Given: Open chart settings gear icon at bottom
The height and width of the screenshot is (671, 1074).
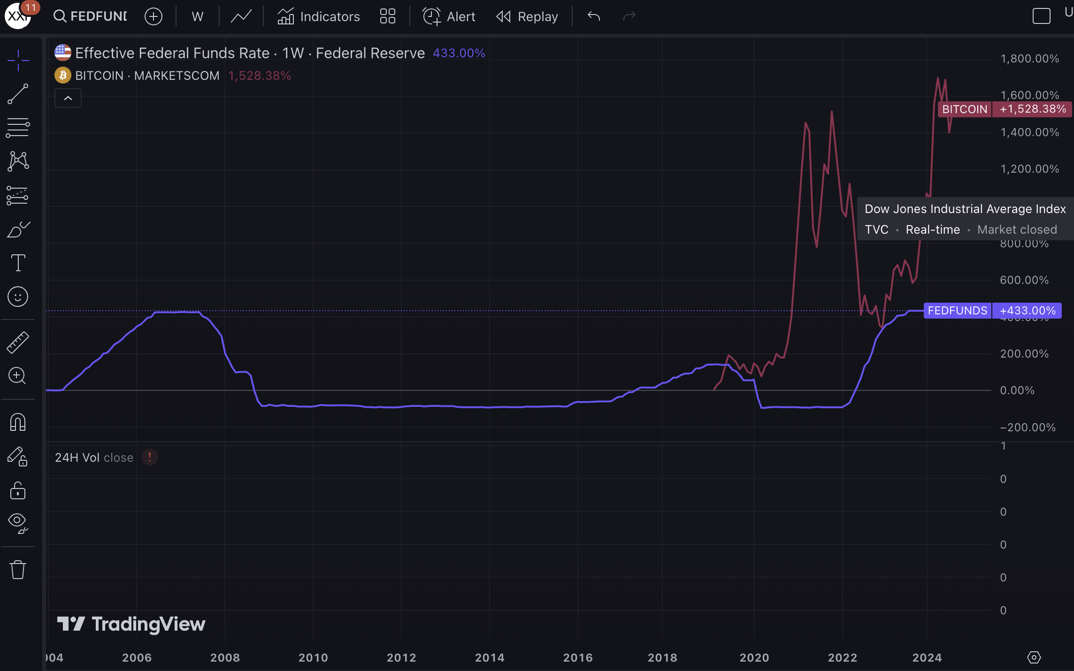Looking at the screenshot, I should pos(1034,657).
